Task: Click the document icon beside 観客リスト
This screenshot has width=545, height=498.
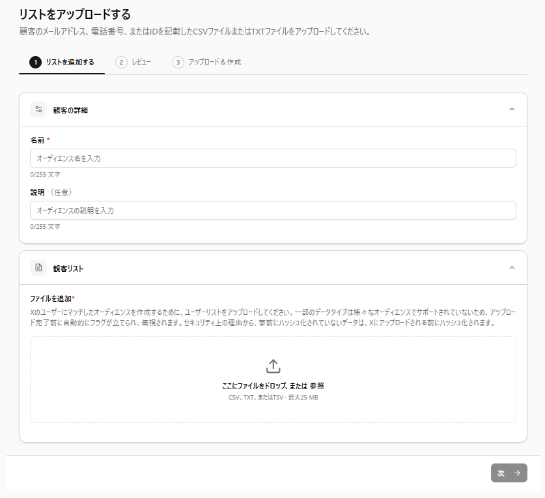Action: point(38,268)
